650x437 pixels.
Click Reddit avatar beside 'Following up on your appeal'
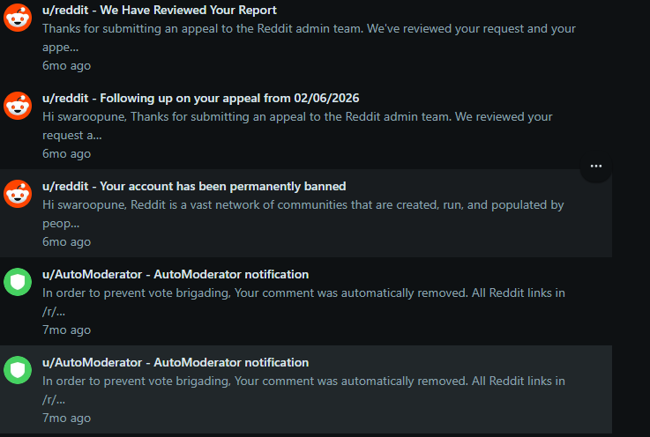coord(18,106)
